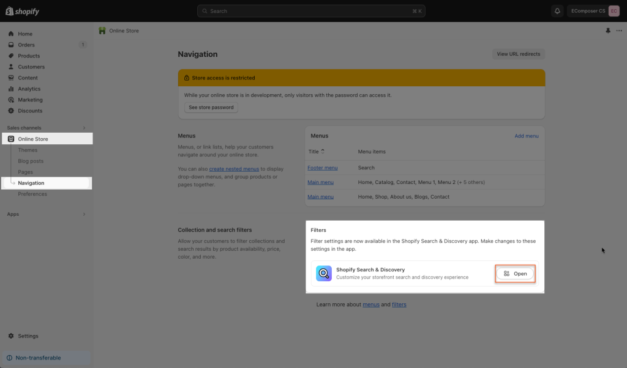Open Shopify Search & Discovery app
Viewport: 627px width, 368px height.
pos(515,273)
